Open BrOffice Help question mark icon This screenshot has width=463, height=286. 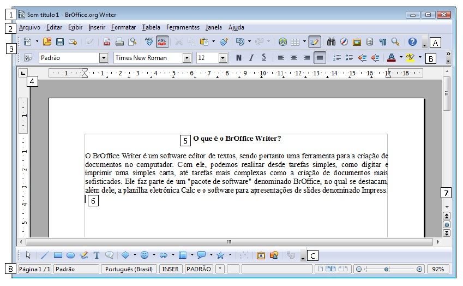[x=412, y=41]
